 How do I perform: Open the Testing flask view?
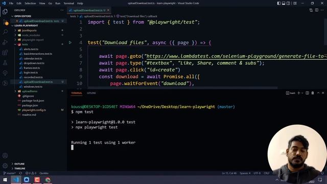click(x=5, y=62)
